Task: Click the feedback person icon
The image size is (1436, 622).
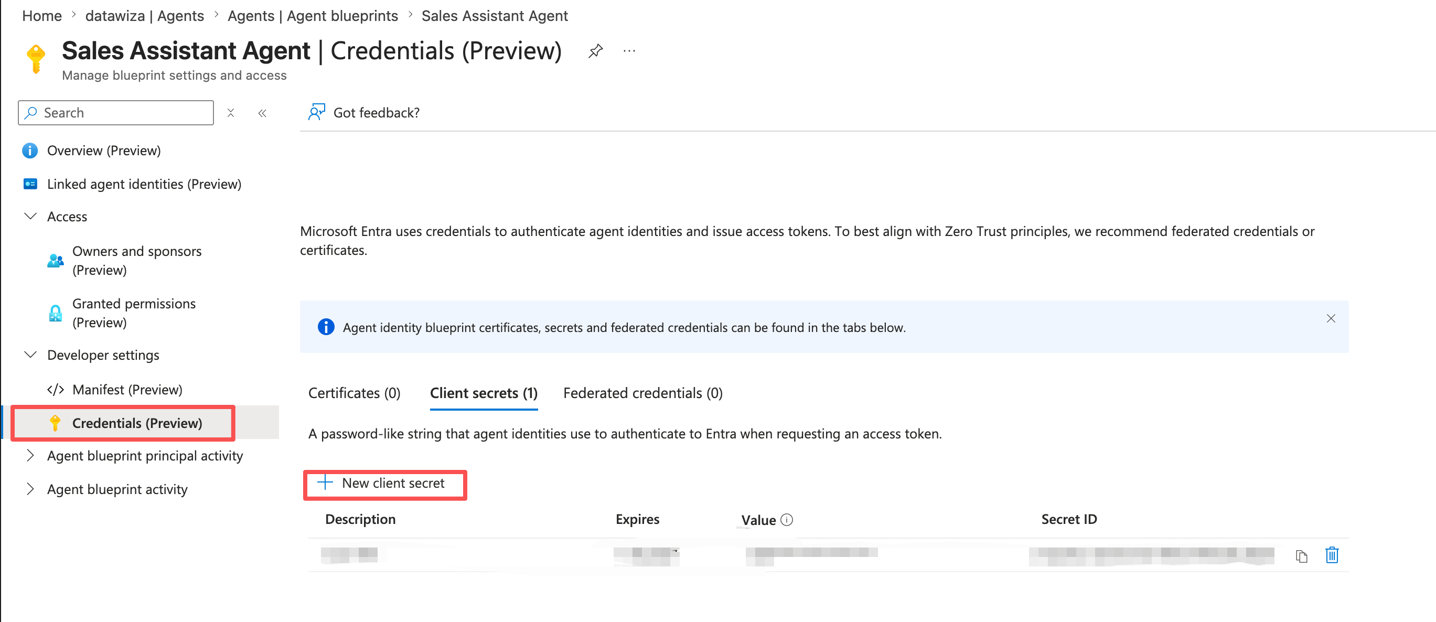Action: [x=317, y=112]
